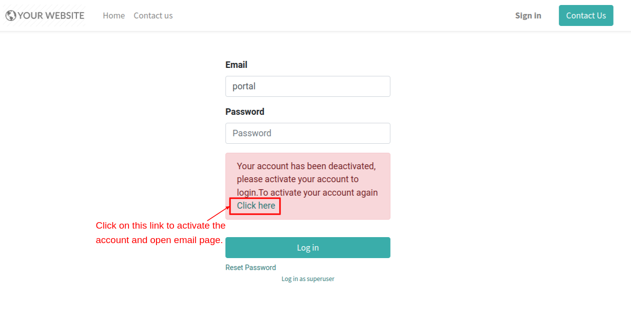
Task: Click the red annotation note about activating account
Action: click(x=160, y=233)
